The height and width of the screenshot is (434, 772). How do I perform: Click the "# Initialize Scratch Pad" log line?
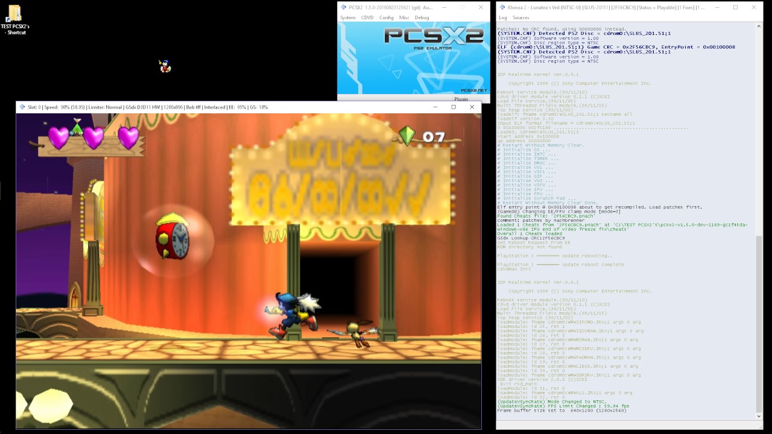click(536, 198)
